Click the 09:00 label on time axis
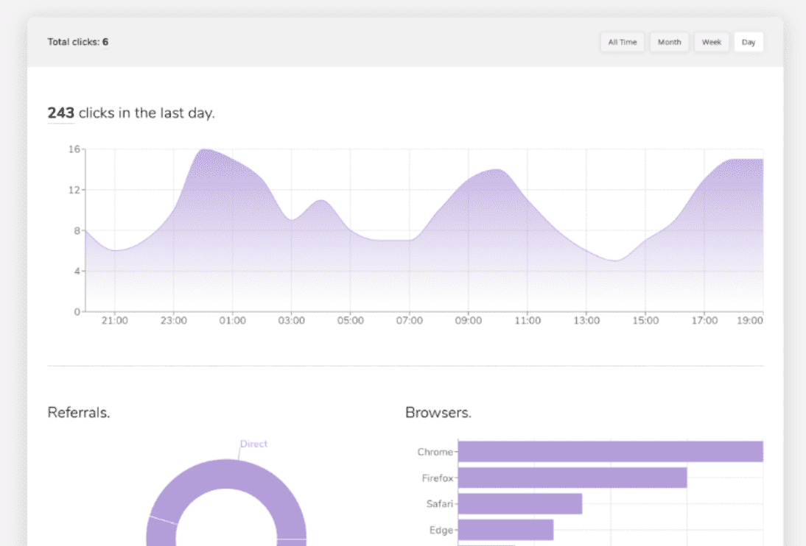This screenshot has height=546, width=806. pos(469,321)
